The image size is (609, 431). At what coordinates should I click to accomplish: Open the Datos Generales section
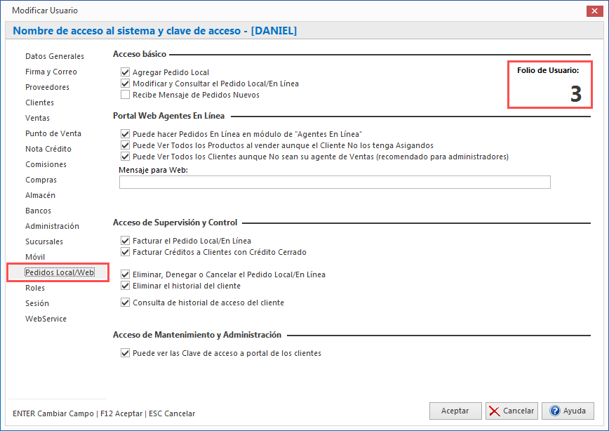click(55, 56)
